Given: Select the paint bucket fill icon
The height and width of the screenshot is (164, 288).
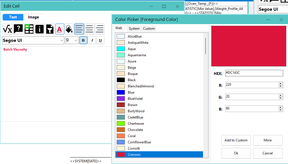Looking at the screenshot, I should point(69,29).
